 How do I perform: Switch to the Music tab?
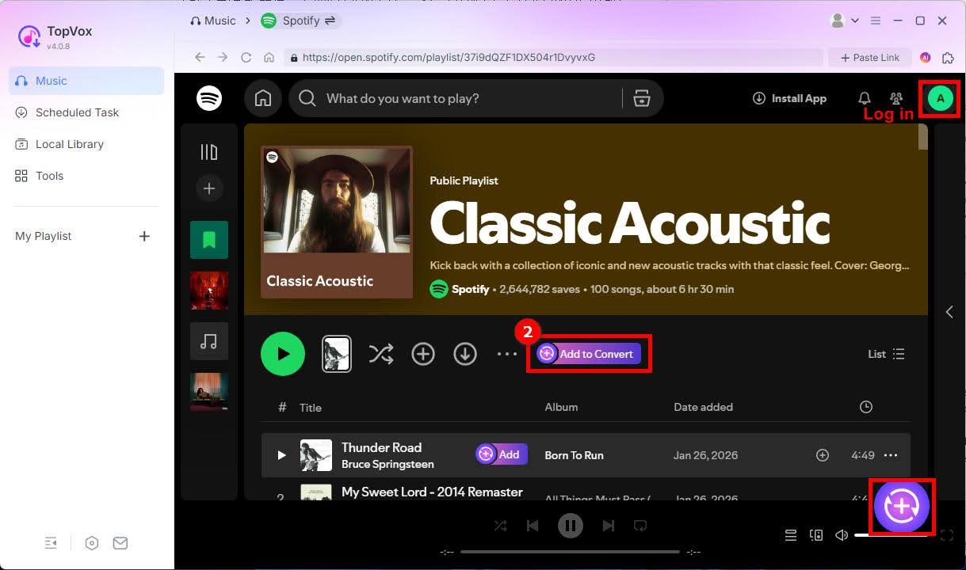[x=51, y=80]
